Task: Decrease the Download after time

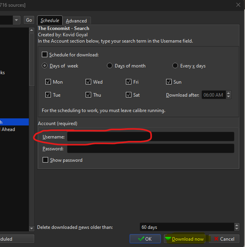Action: 228,97
